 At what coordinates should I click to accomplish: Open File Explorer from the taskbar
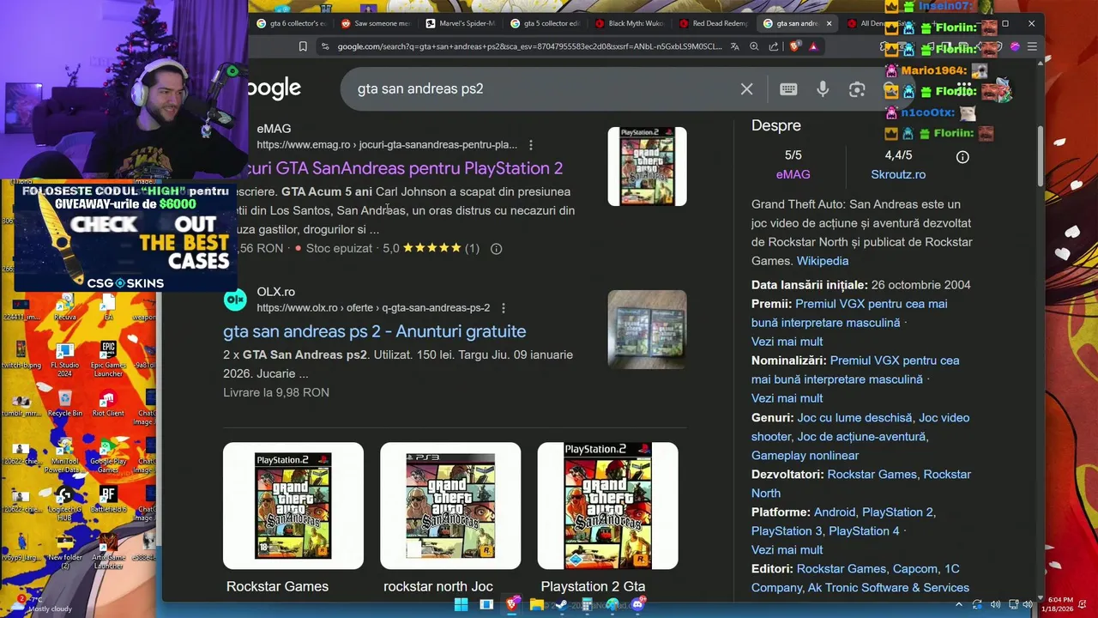[x=536, y=604]
